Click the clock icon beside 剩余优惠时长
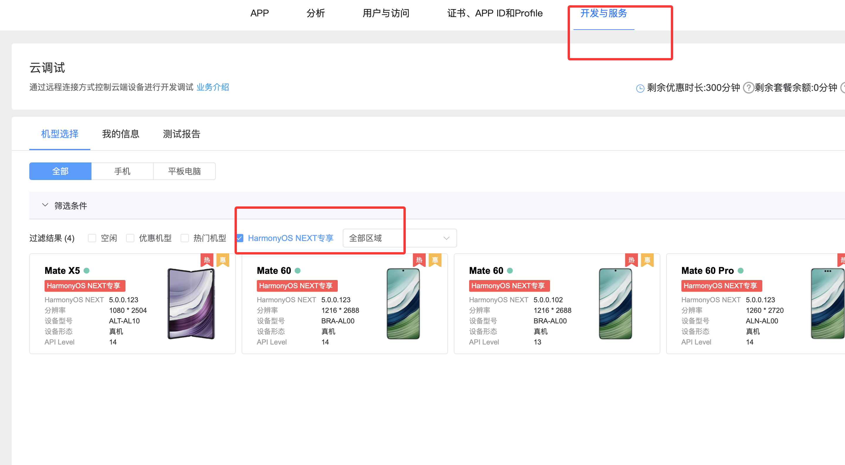 tap(640, 88)
